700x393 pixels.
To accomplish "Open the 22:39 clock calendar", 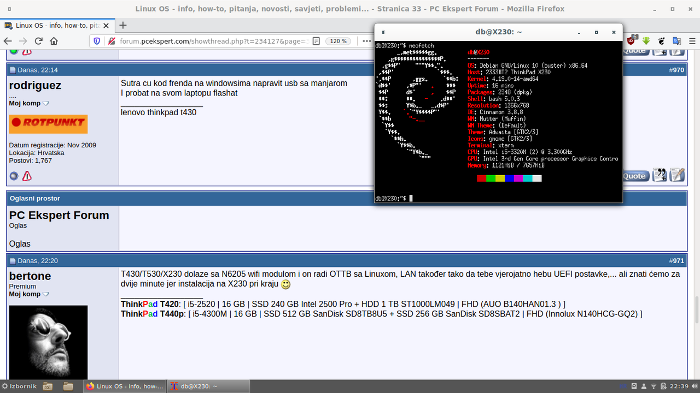I will pyautogui.click(x=679, y=386).
